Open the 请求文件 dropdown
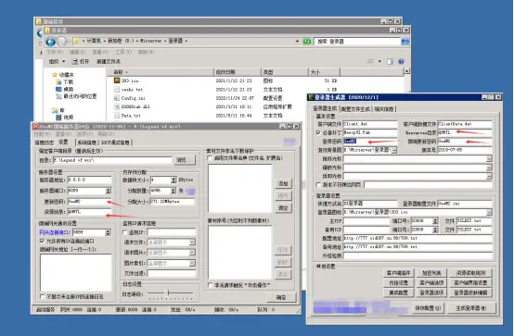Screen dimensions: 514x336 pyautogui.click(x=192, y=243)
